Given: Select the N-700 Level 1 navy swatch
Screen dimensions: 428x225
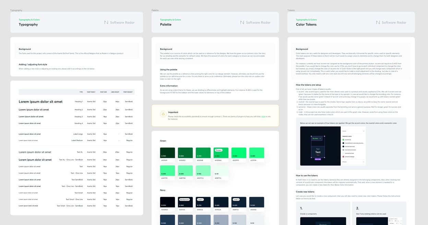Looking at the screenshot, I should (x=203, y=203).
